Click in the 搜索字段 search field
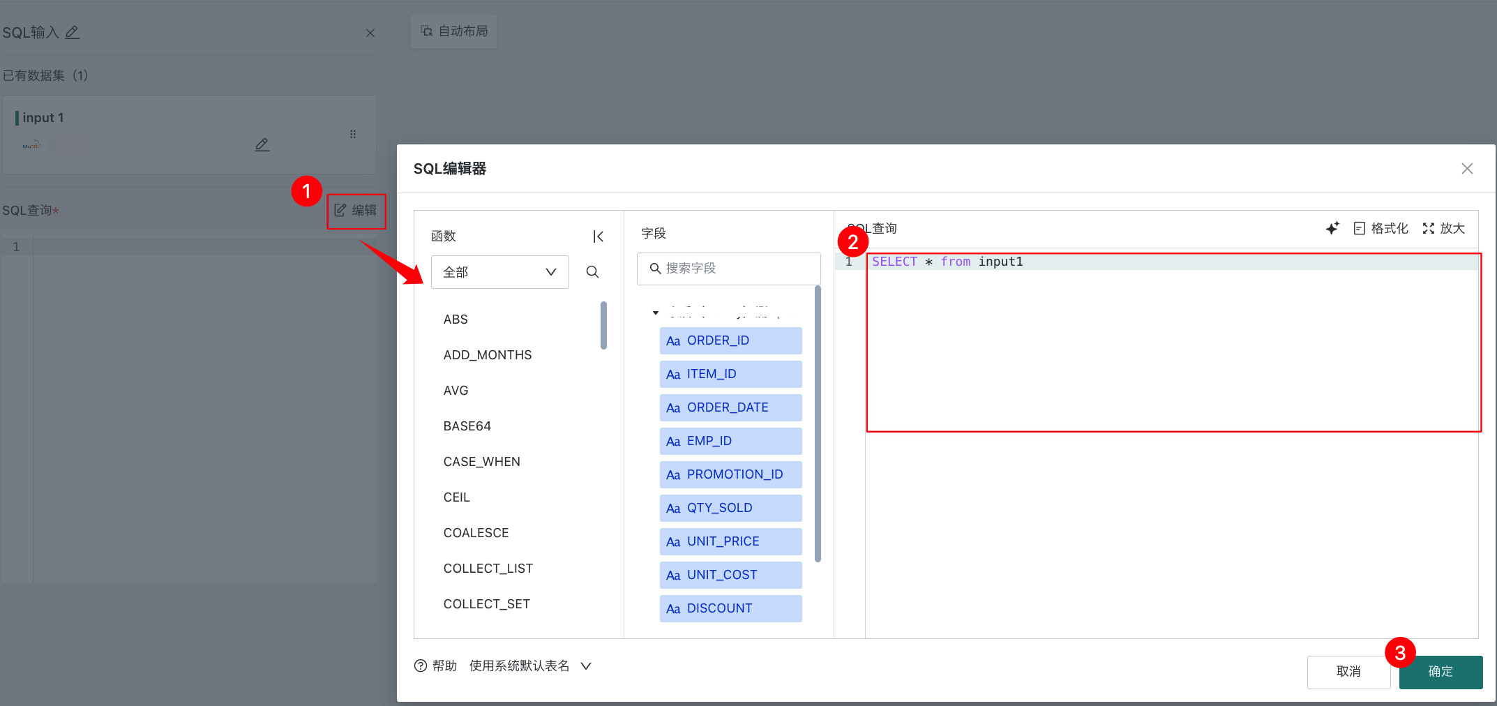This screenshot has width=1497, height=706. click(x=729, y=269)
